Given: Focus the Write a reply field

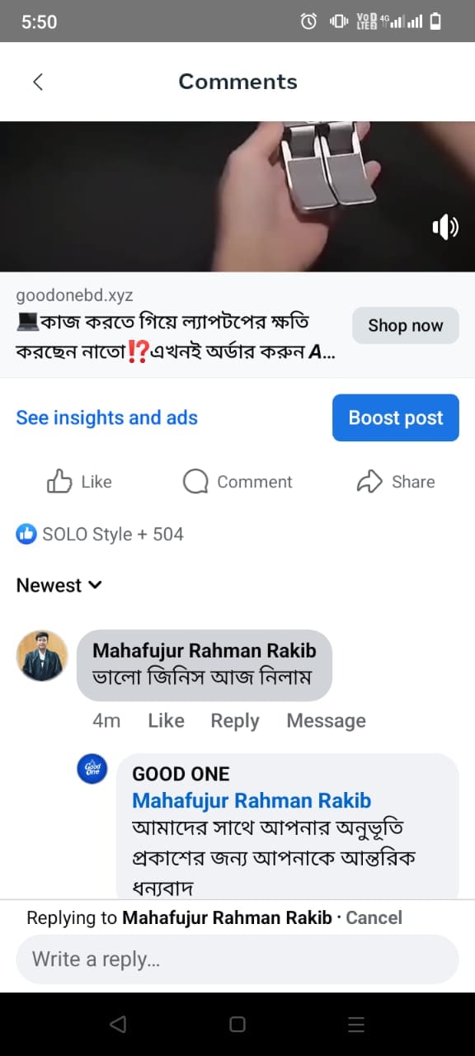Looking at the screenshot, I should [237, 959].
